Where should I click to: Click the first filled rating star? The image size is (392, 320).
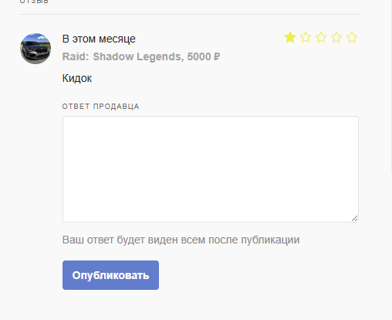coord(290,37)
